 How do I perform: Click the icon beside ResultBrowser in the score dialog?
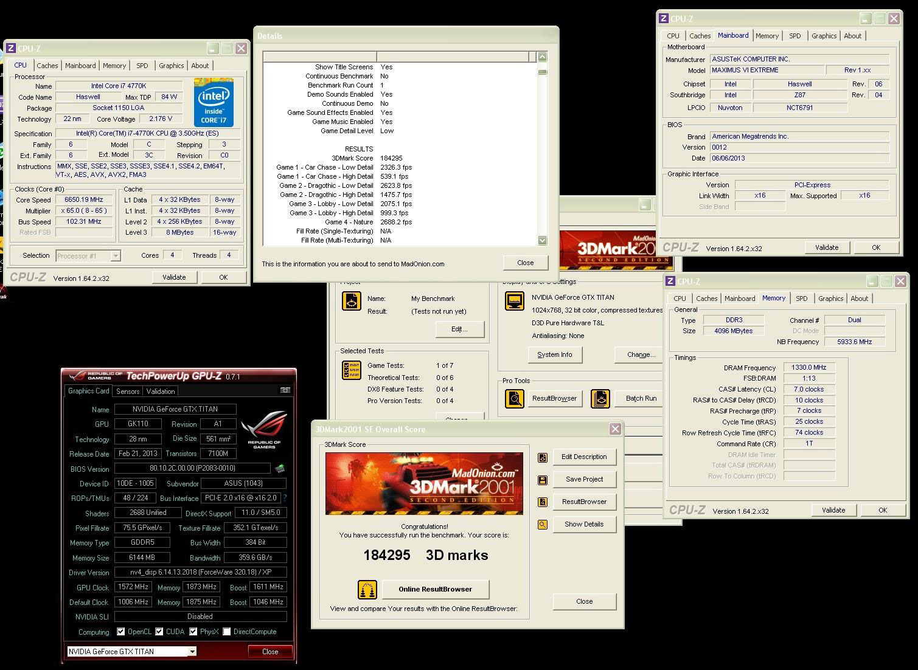(543, 502)
